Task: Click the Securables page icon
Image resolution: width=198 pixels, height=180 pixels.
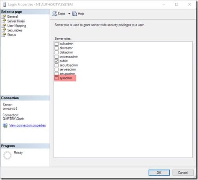Action: coord(4,30)
